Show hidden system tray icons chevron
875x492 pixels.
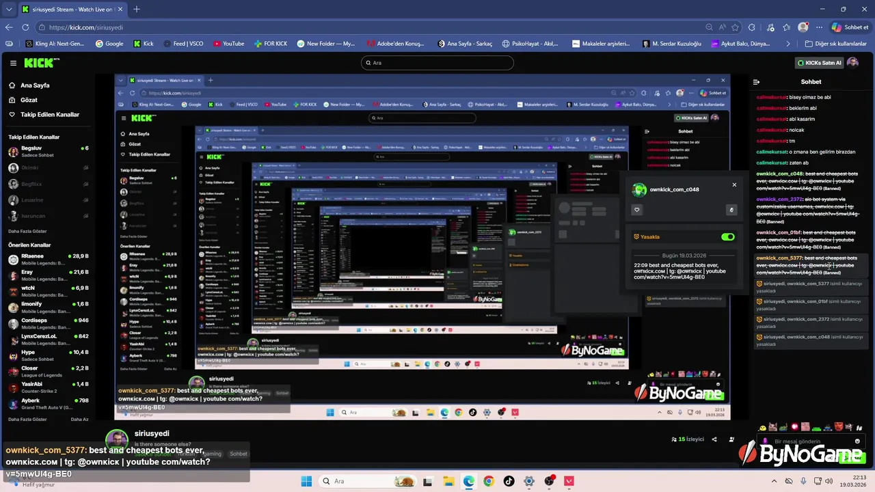774,481
